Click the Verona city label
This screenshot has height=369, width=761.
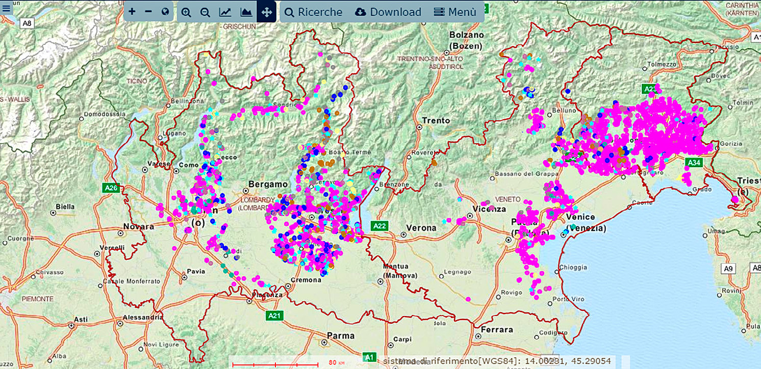point(421,227)
